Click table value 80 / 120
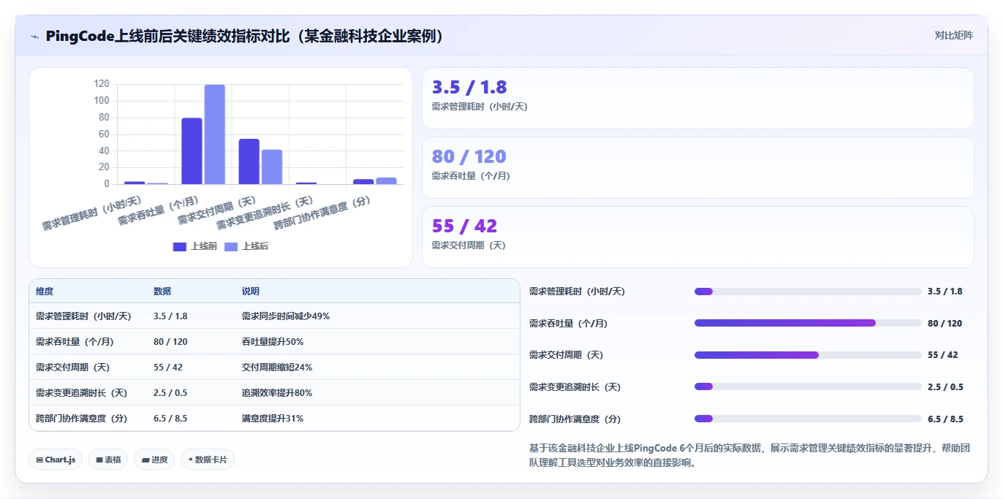This screenshot has height=499, width=1003. coord(170,342)
